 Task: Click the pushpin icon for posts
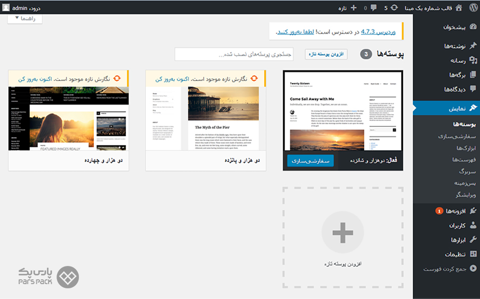click(x=473, y=46)
